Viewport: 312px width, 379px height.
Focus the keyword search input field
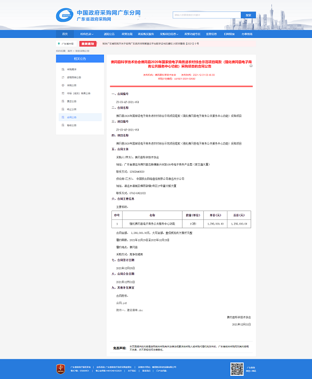pos(206,15)
